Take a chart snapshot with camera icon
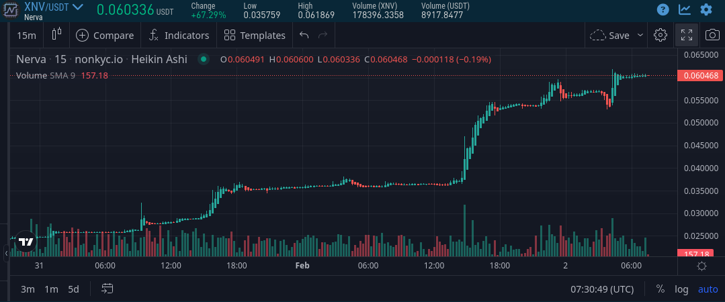This screenshot has width=725, height=302. tap(712, 35)
